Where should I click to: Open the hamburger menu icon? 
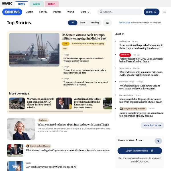pos(165,12)
